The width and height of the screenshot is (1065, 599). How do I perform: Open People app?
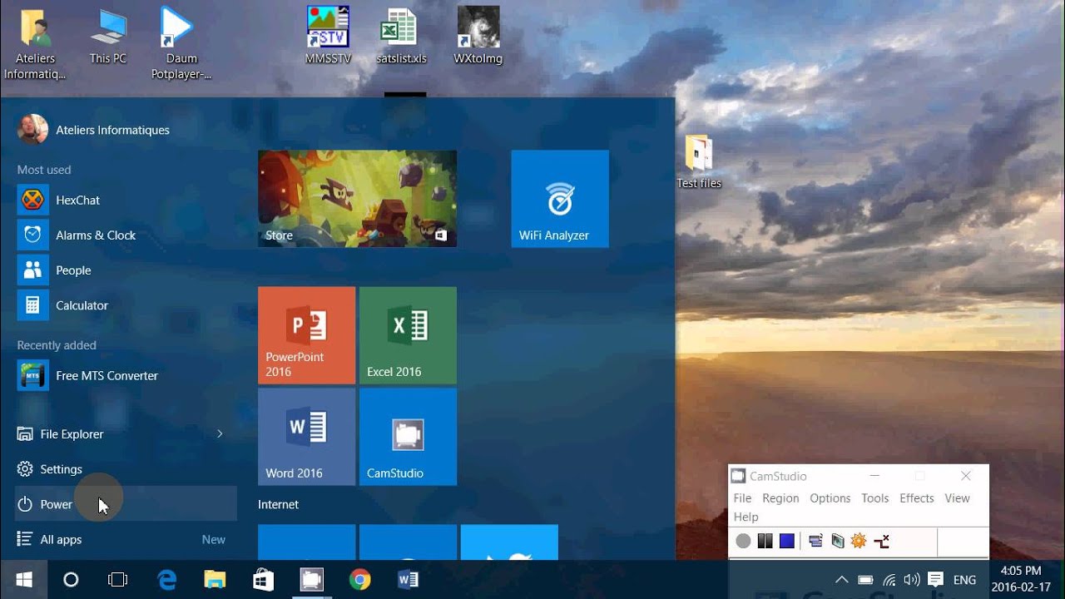click(x=126, y=270)
